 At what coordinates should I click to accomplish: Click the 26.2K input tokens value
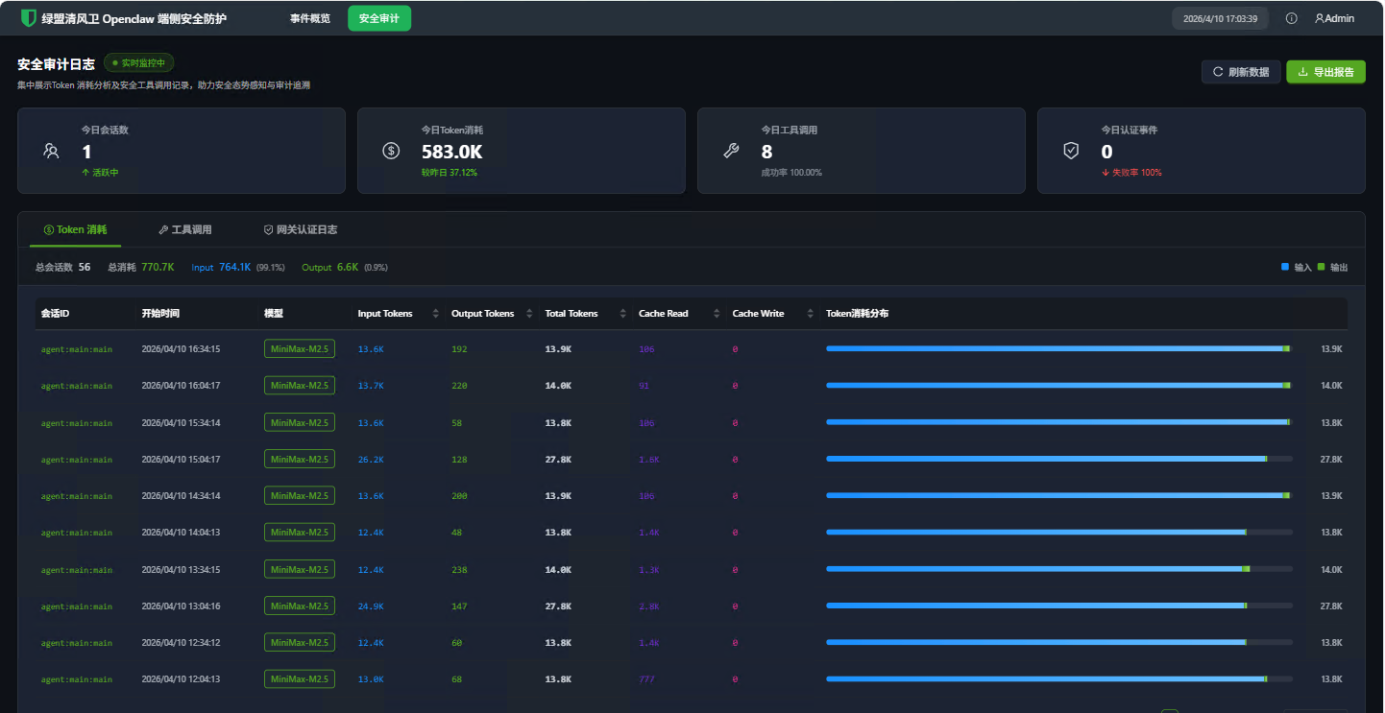pyautogui.click(x=371, y=460)
